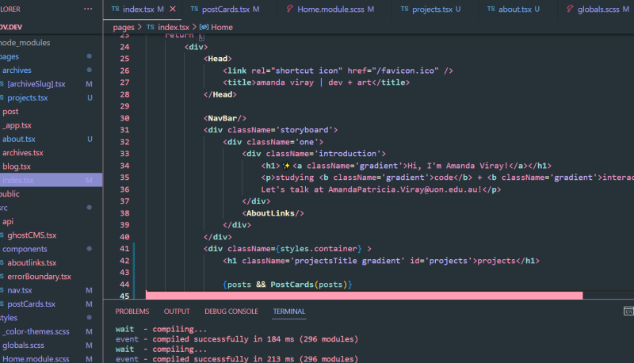Select the TERMINAL panel tab
Viewport: 634px width, 363px height.
pyautogui.click(x=288, y=311)
